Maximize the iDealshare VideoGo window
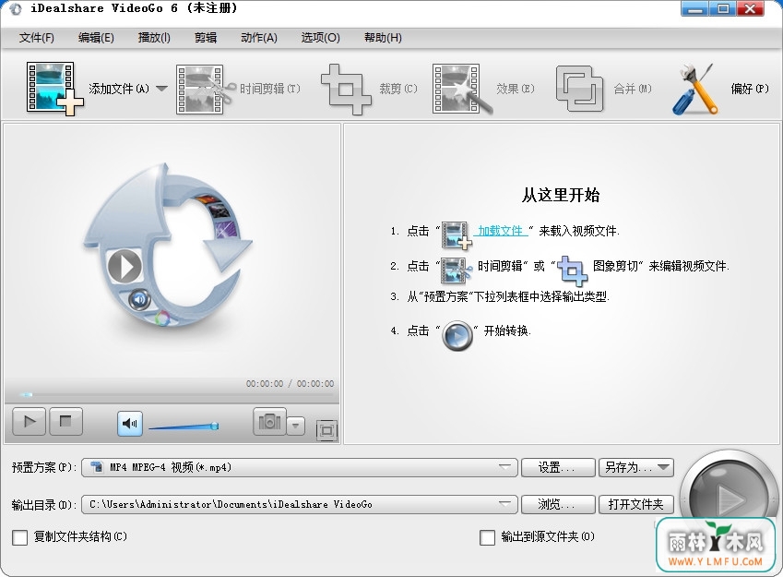The height and width of the screenshot is (577, 783). [x=723, y=9]
